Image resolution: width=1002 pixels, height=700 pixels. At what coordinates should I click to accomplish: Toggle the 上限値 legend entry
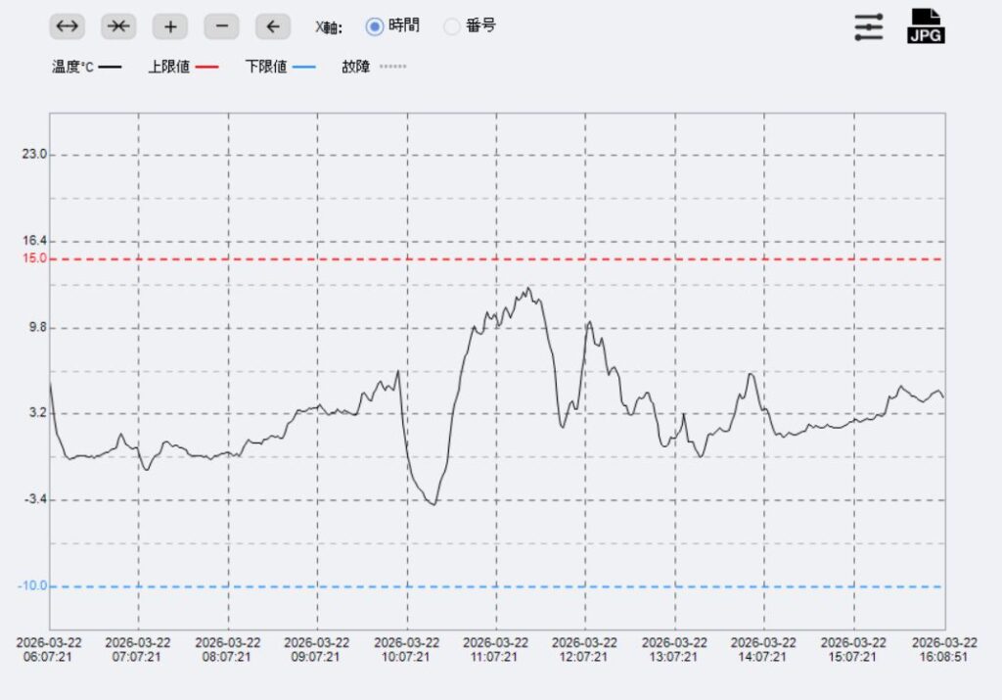(x=182, y=68)
